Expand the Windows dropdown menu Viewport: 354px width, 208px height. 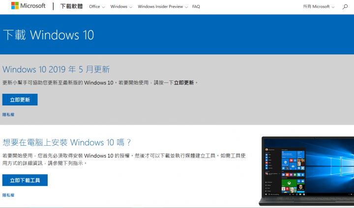(x=121, y=7)
